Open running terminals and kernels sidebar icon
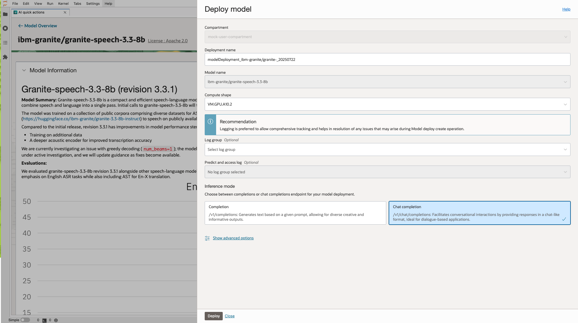Screen dimensions: 578x323 (5, 28)
